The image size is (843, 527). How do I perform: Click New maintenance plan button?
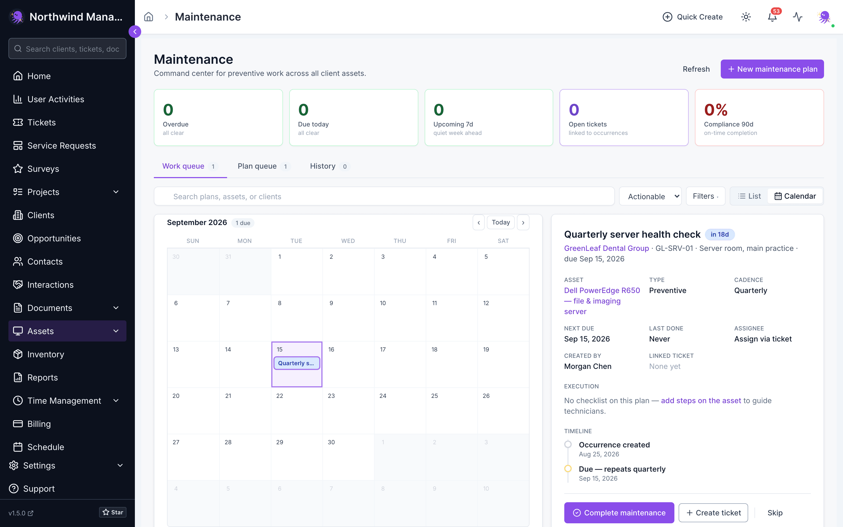tap(772, 69)
